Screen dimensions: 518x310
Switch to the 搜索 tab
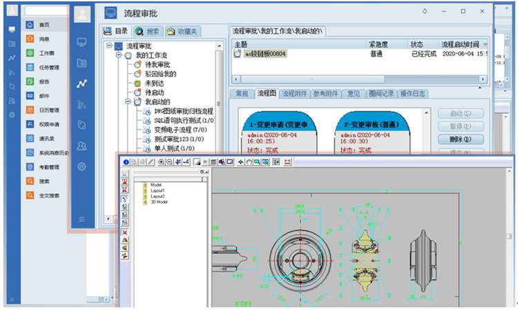(x=148, y=32)
